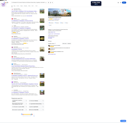Select 'Sis marakesh urapakkam sale' related search
Screen dimensions: 128x123
(x=19, y=110)
